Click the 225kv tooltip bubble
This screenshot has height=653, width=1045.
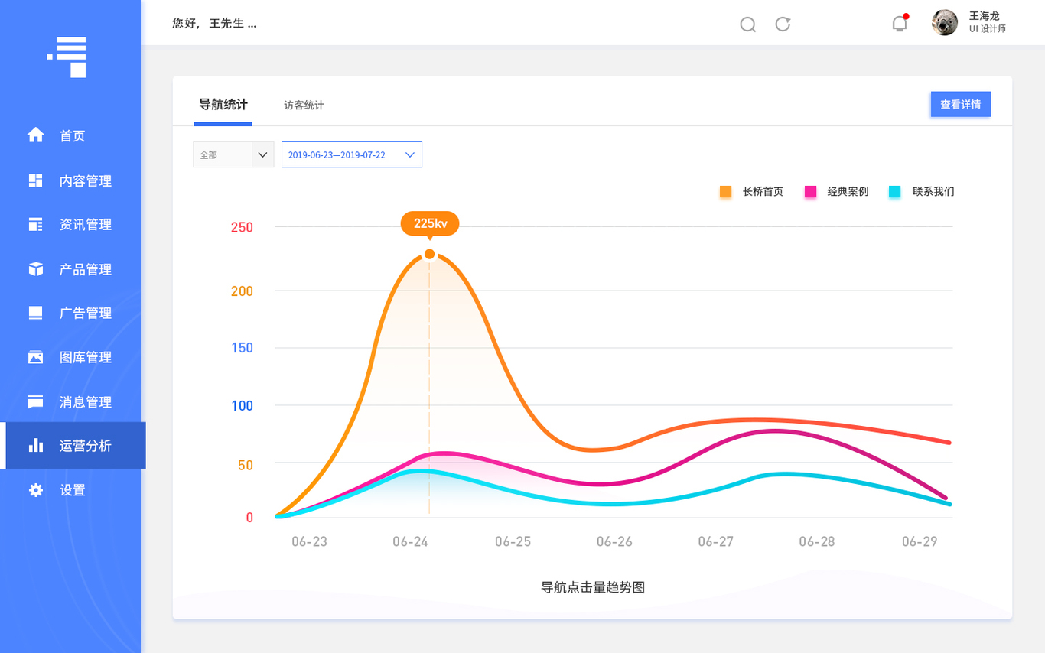[x=430, y=223]
